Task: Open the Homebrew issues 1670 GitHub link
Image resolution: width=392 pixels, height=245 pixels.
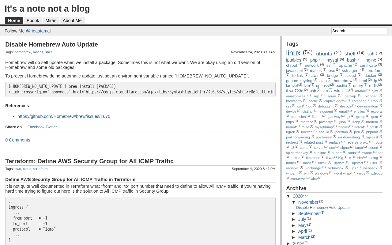Action: 64,116
